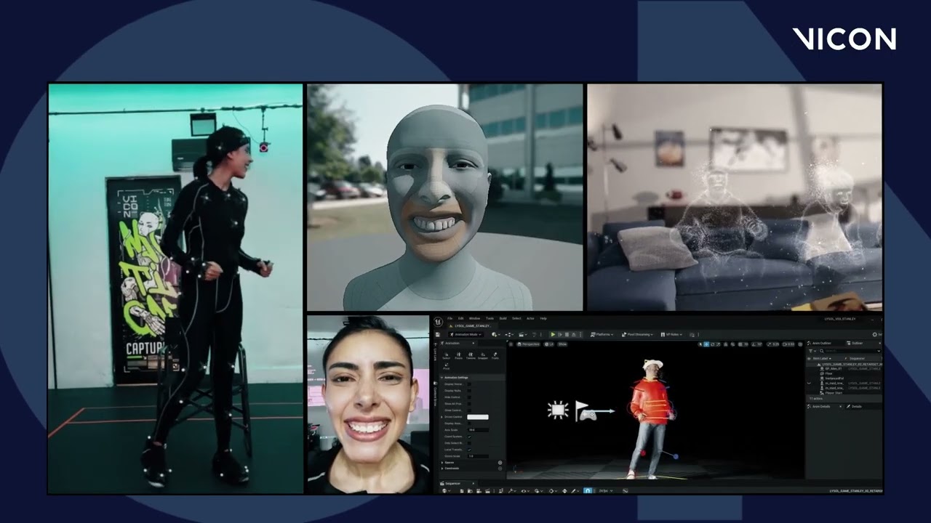Switch to the Sequencer tab

pos(457,484)
